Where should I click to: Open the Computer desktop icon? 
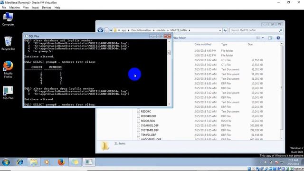(x=8, y=19)
